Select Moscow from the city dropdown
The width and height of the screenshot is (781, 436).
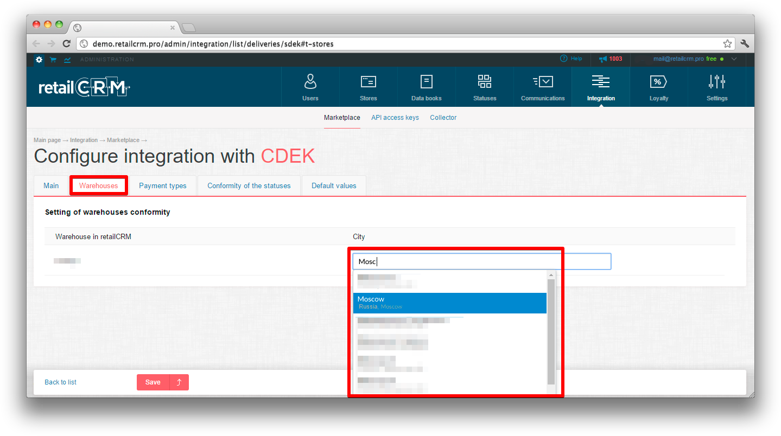click(x=449, y=303)
